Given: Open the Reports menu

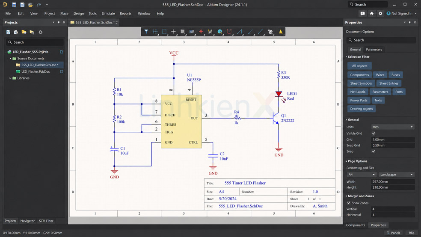Looking at the screenshot, I should (125, 13).
